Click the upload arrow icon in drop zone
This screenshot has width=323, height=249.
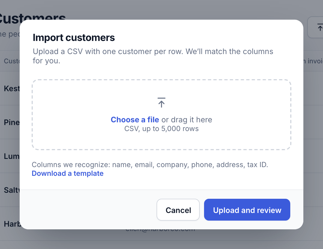pos(161,103)
